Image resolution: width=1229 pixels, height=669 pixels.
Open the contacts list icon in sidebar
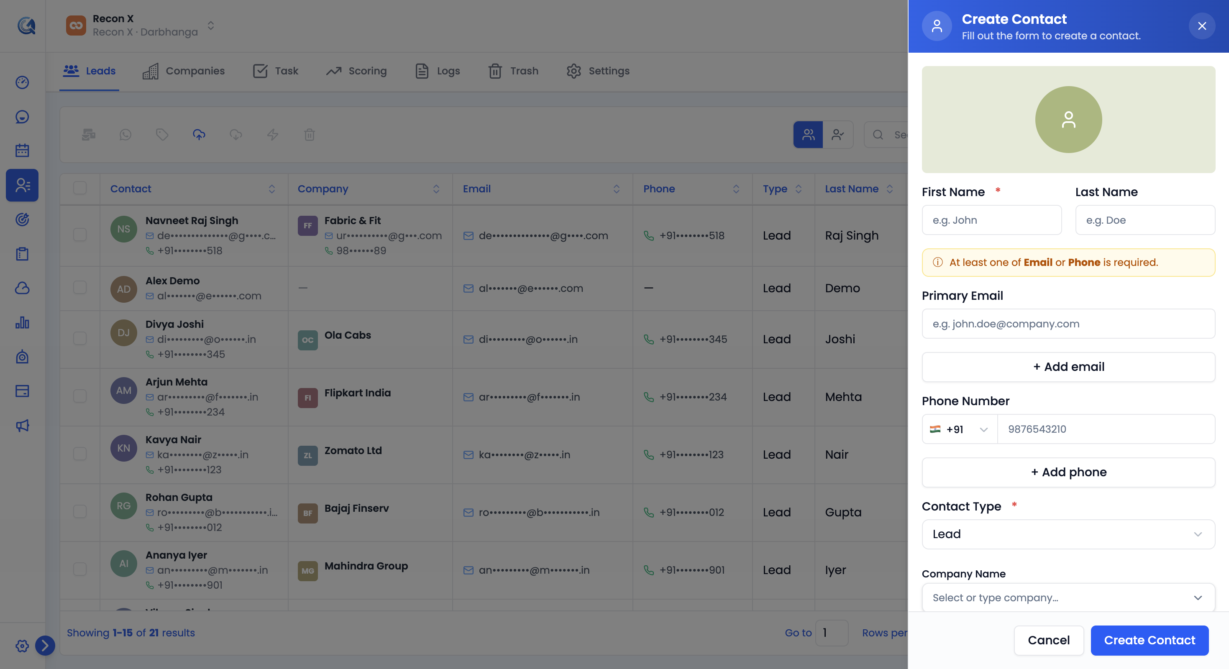click(x=22, y=185)
